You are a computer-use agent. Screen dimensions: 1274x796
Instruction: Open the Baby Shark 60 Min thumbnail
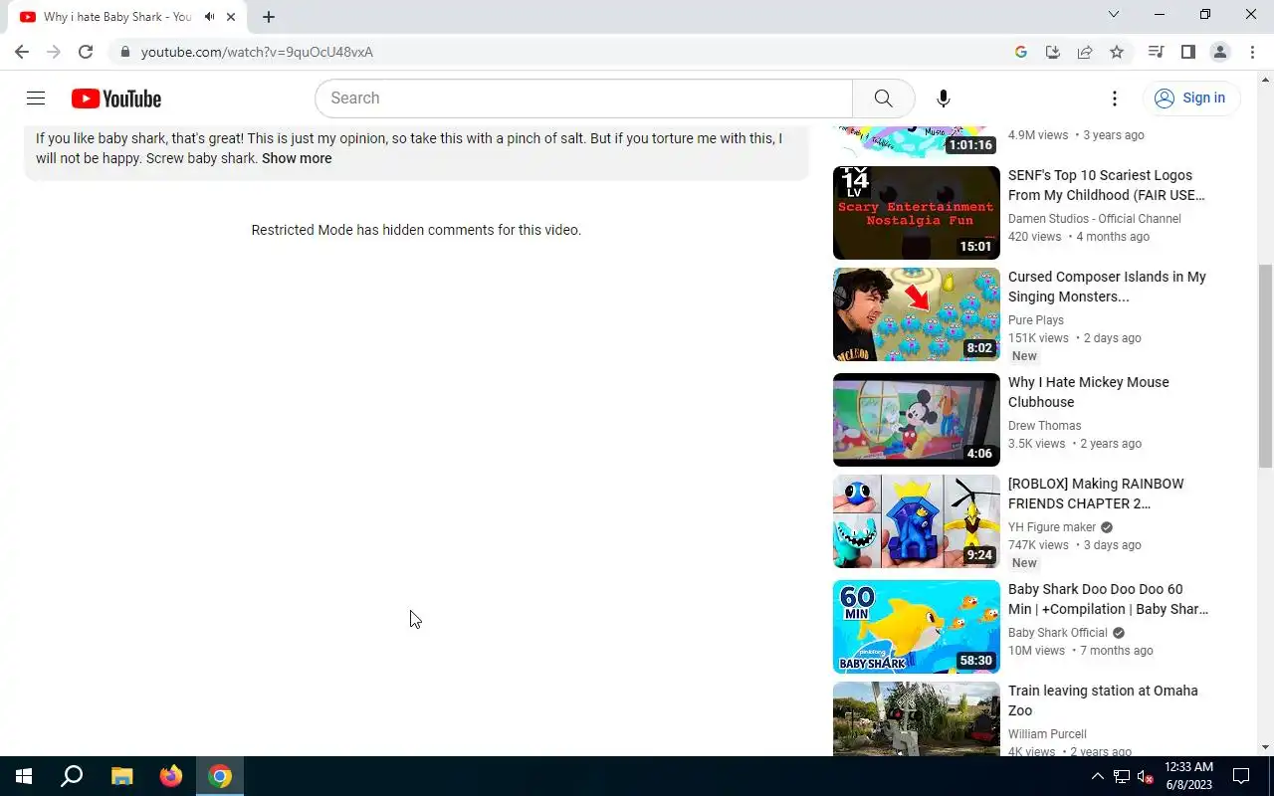point(917,627)
